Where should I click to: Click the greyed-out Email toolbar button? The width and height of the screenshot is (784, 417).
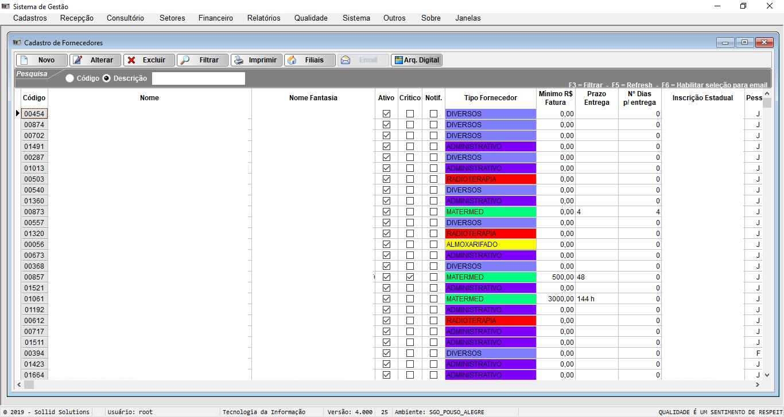click(363, 60)
